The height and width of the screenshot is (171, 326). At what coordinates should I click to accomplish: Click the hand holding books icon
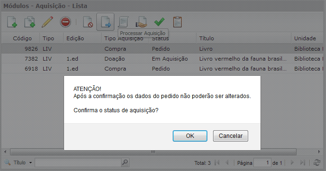click(141, 22)
